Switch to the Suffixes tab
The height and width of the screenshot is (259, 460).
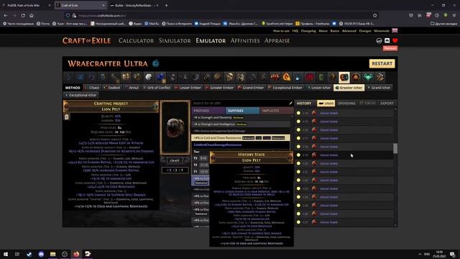[242, 111]
